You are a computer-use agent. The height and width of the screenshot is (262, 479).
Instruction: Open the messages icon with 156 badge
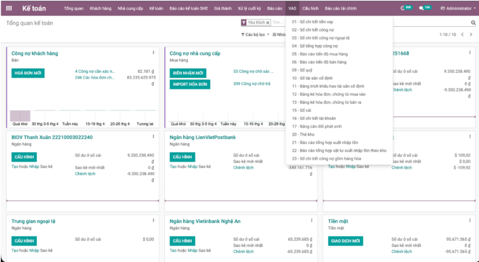[424, 8]
